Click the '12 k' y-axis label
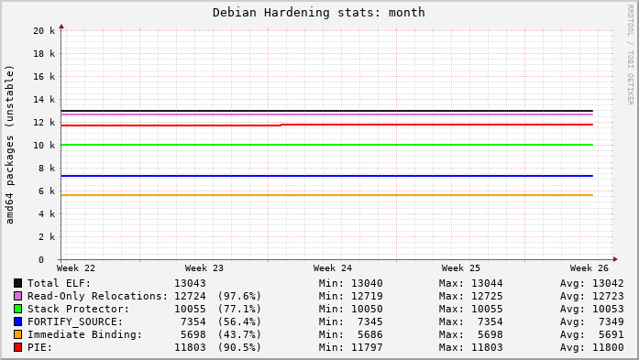Image resolution: width=639 pixels, height=360 pixels. [x=44, y=122]
